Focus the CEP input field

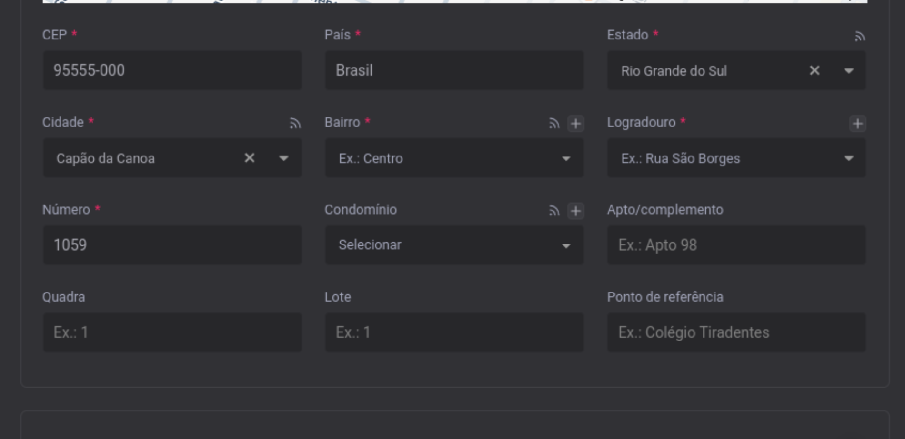click(x=172, y=70)
